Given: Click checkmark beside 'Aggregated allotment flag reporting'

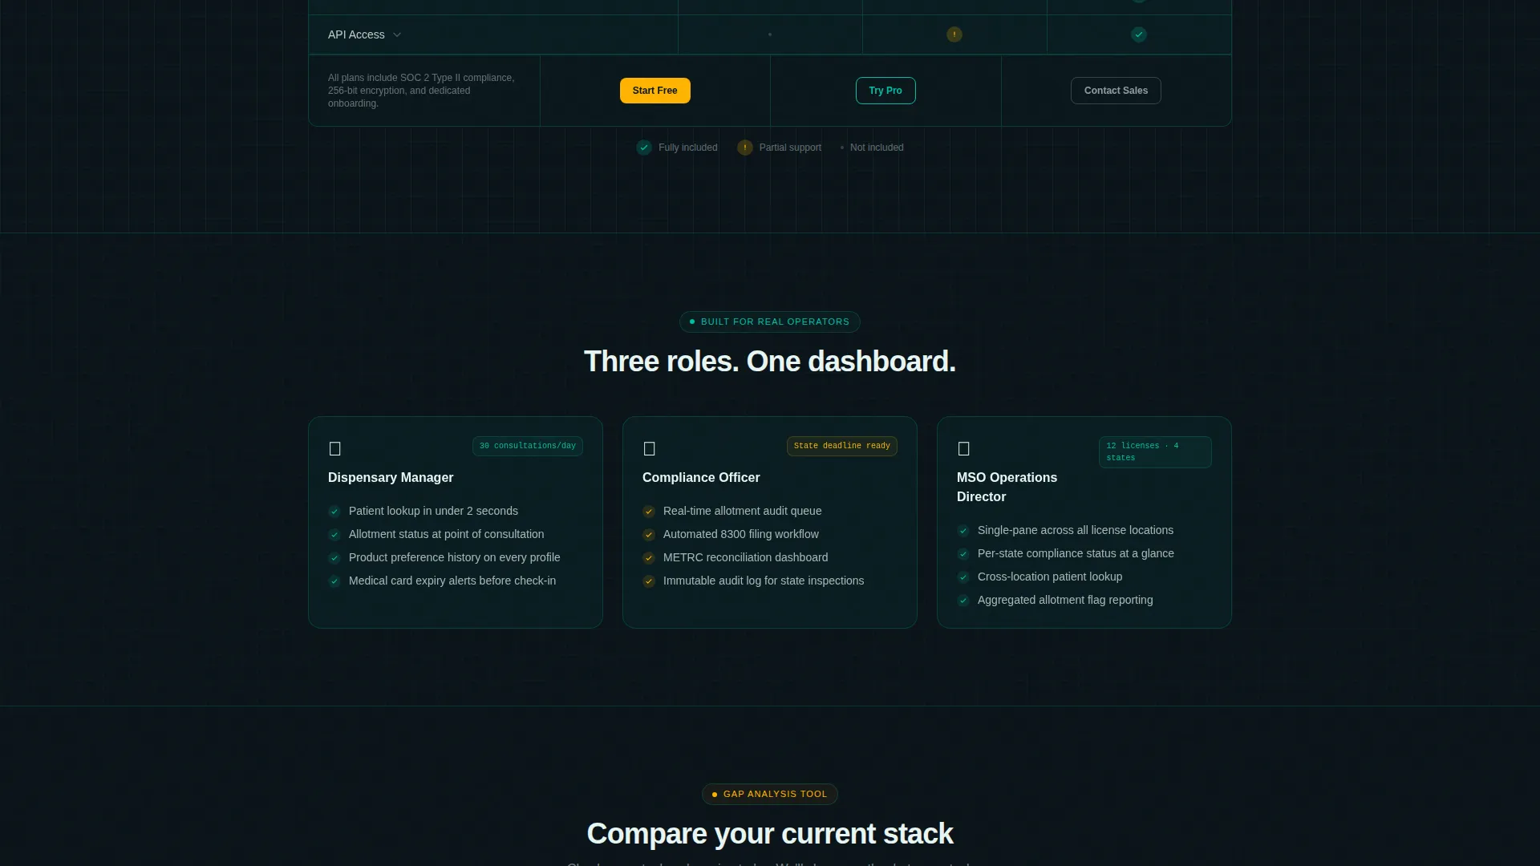Looking at the screenshot, I should tap(963, 601).
